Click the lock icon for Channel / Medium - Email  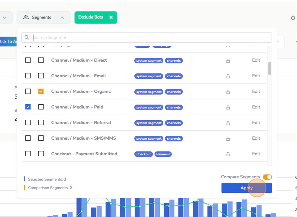click(x=228, y=76)
